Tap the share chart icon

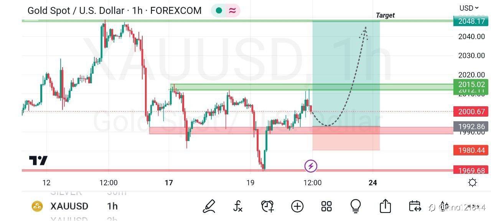(x=385, y=206)
